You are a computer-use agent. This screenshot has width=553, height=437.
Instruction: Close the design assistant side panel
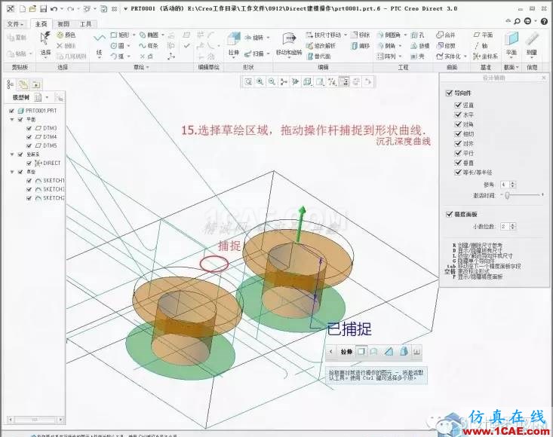544,78
